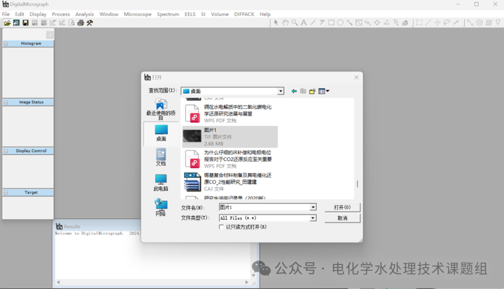Open the Help menu

265,14
